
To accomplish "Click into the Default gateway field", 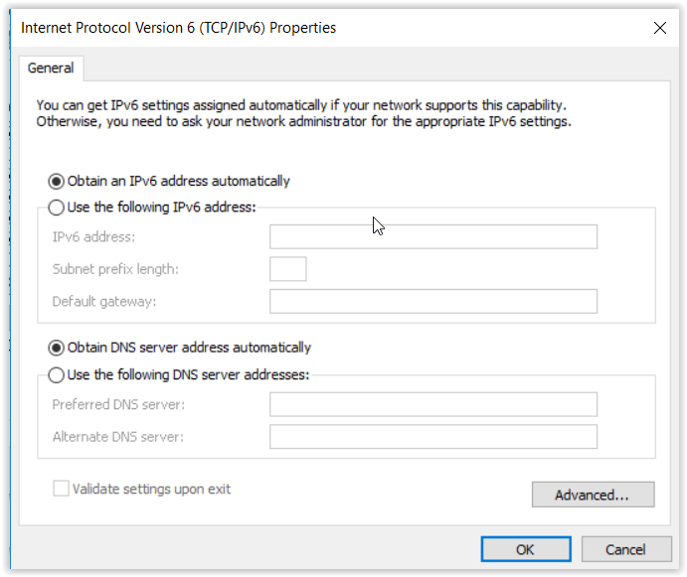I will 432,302.
